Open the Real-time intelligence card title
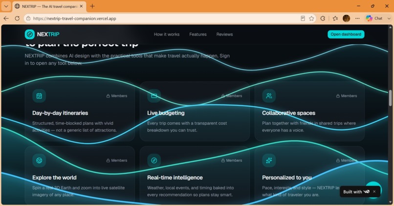 click(x=175, y=177)
